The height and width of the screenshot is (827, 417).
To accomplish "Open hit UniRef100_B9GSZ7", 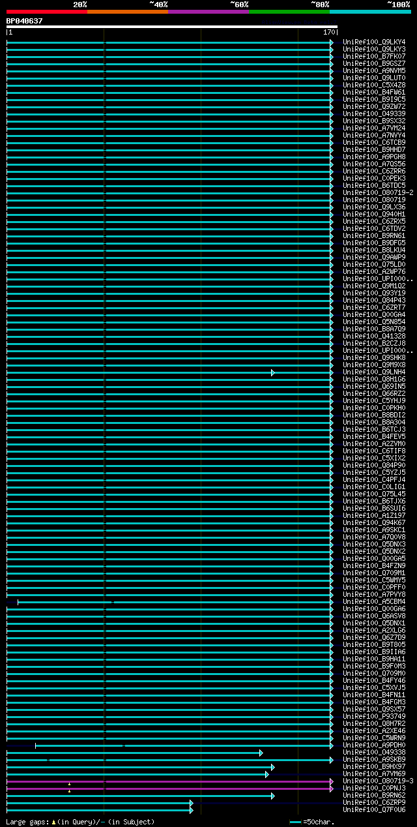I will (x=374, y=64).
